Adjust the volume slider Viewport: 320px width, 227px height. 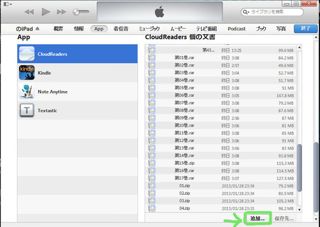81,12
